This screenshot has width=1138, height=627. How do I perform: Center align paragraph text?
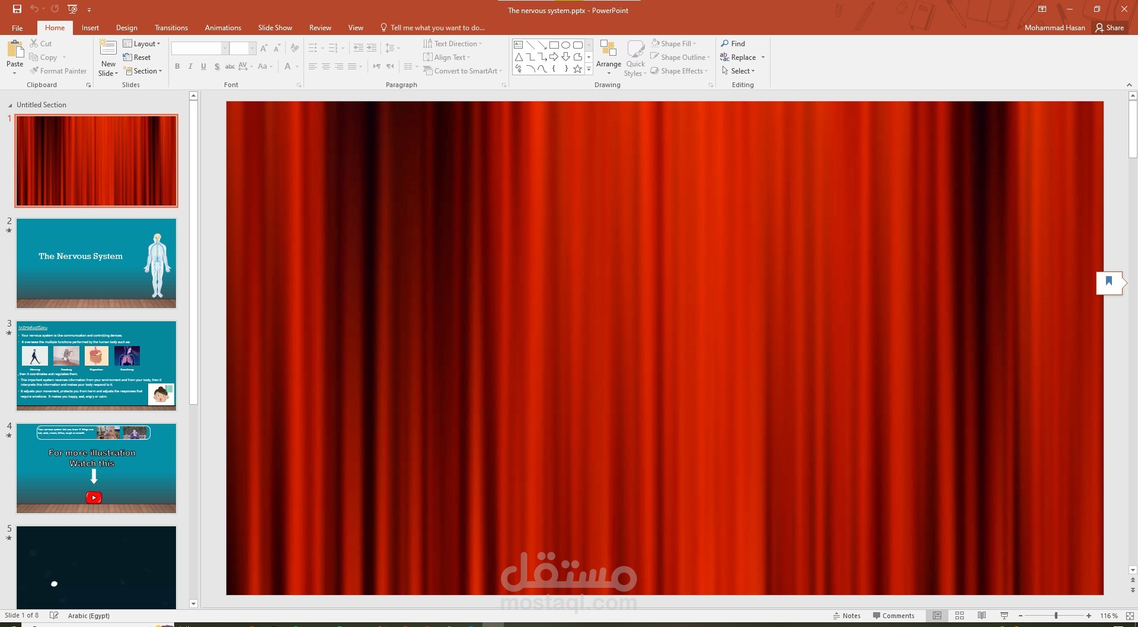(x=326, y=66)
